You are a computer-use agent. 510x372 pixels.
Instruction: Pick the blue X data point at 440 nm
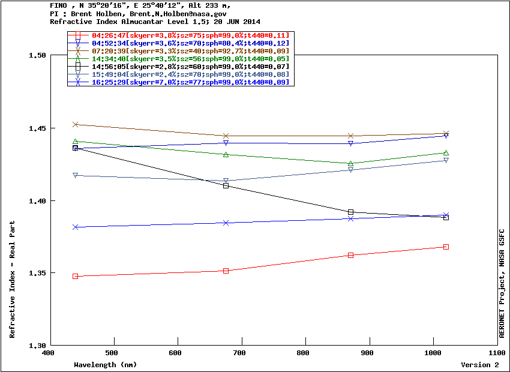76,227
